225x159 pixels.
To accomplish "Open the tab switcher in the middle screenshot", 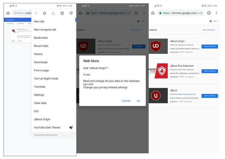I will point(136,13).
